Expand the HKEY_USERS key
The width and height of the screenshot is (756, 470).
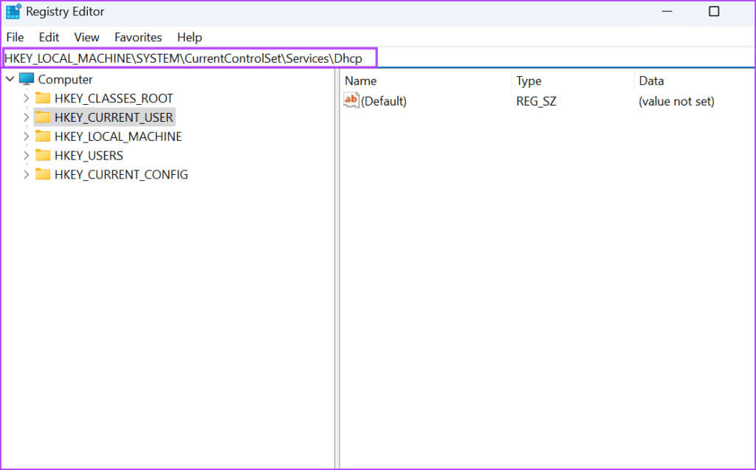click(x=26, y=155)
